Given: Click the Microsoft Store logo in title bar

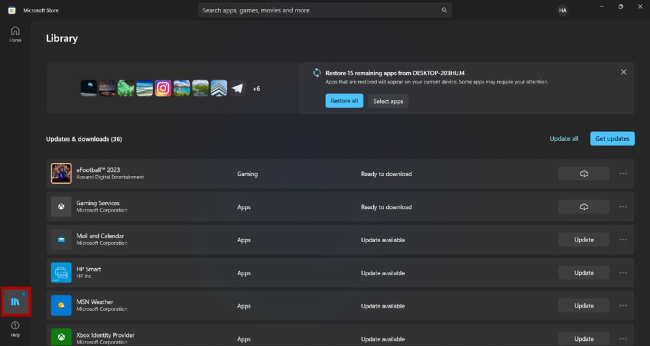Looking at the screenshot, I should click(x=12, y=10).
